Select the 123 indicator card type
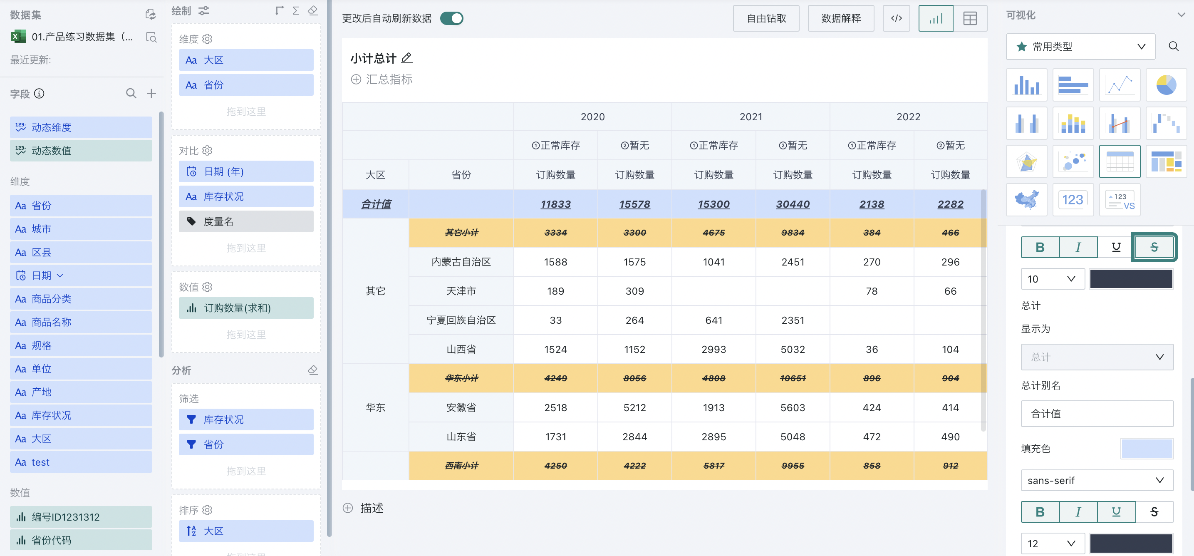Screen dimensions: 1194x556 coord(1073,200)
